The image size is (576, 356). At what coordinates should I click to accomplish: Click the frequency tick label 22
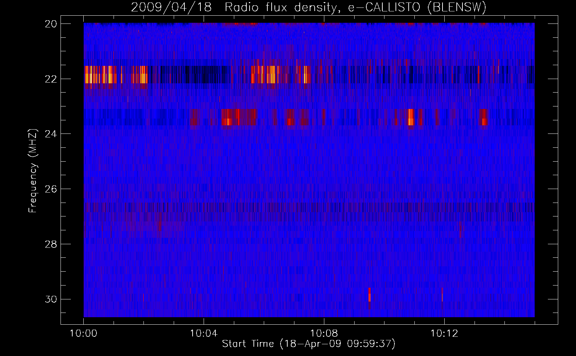51,79
